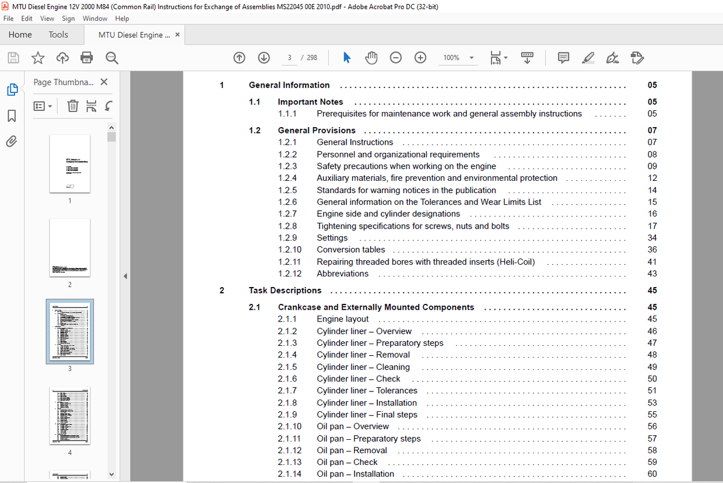
Task: Open the Home tab
Action: point(20,35)
